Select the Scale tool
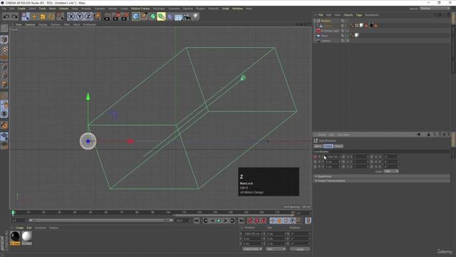The width and height of the screenshot is (456, 257). point(43,16)
